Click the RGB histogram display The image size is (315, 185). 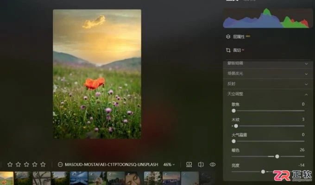coord(268,18)
